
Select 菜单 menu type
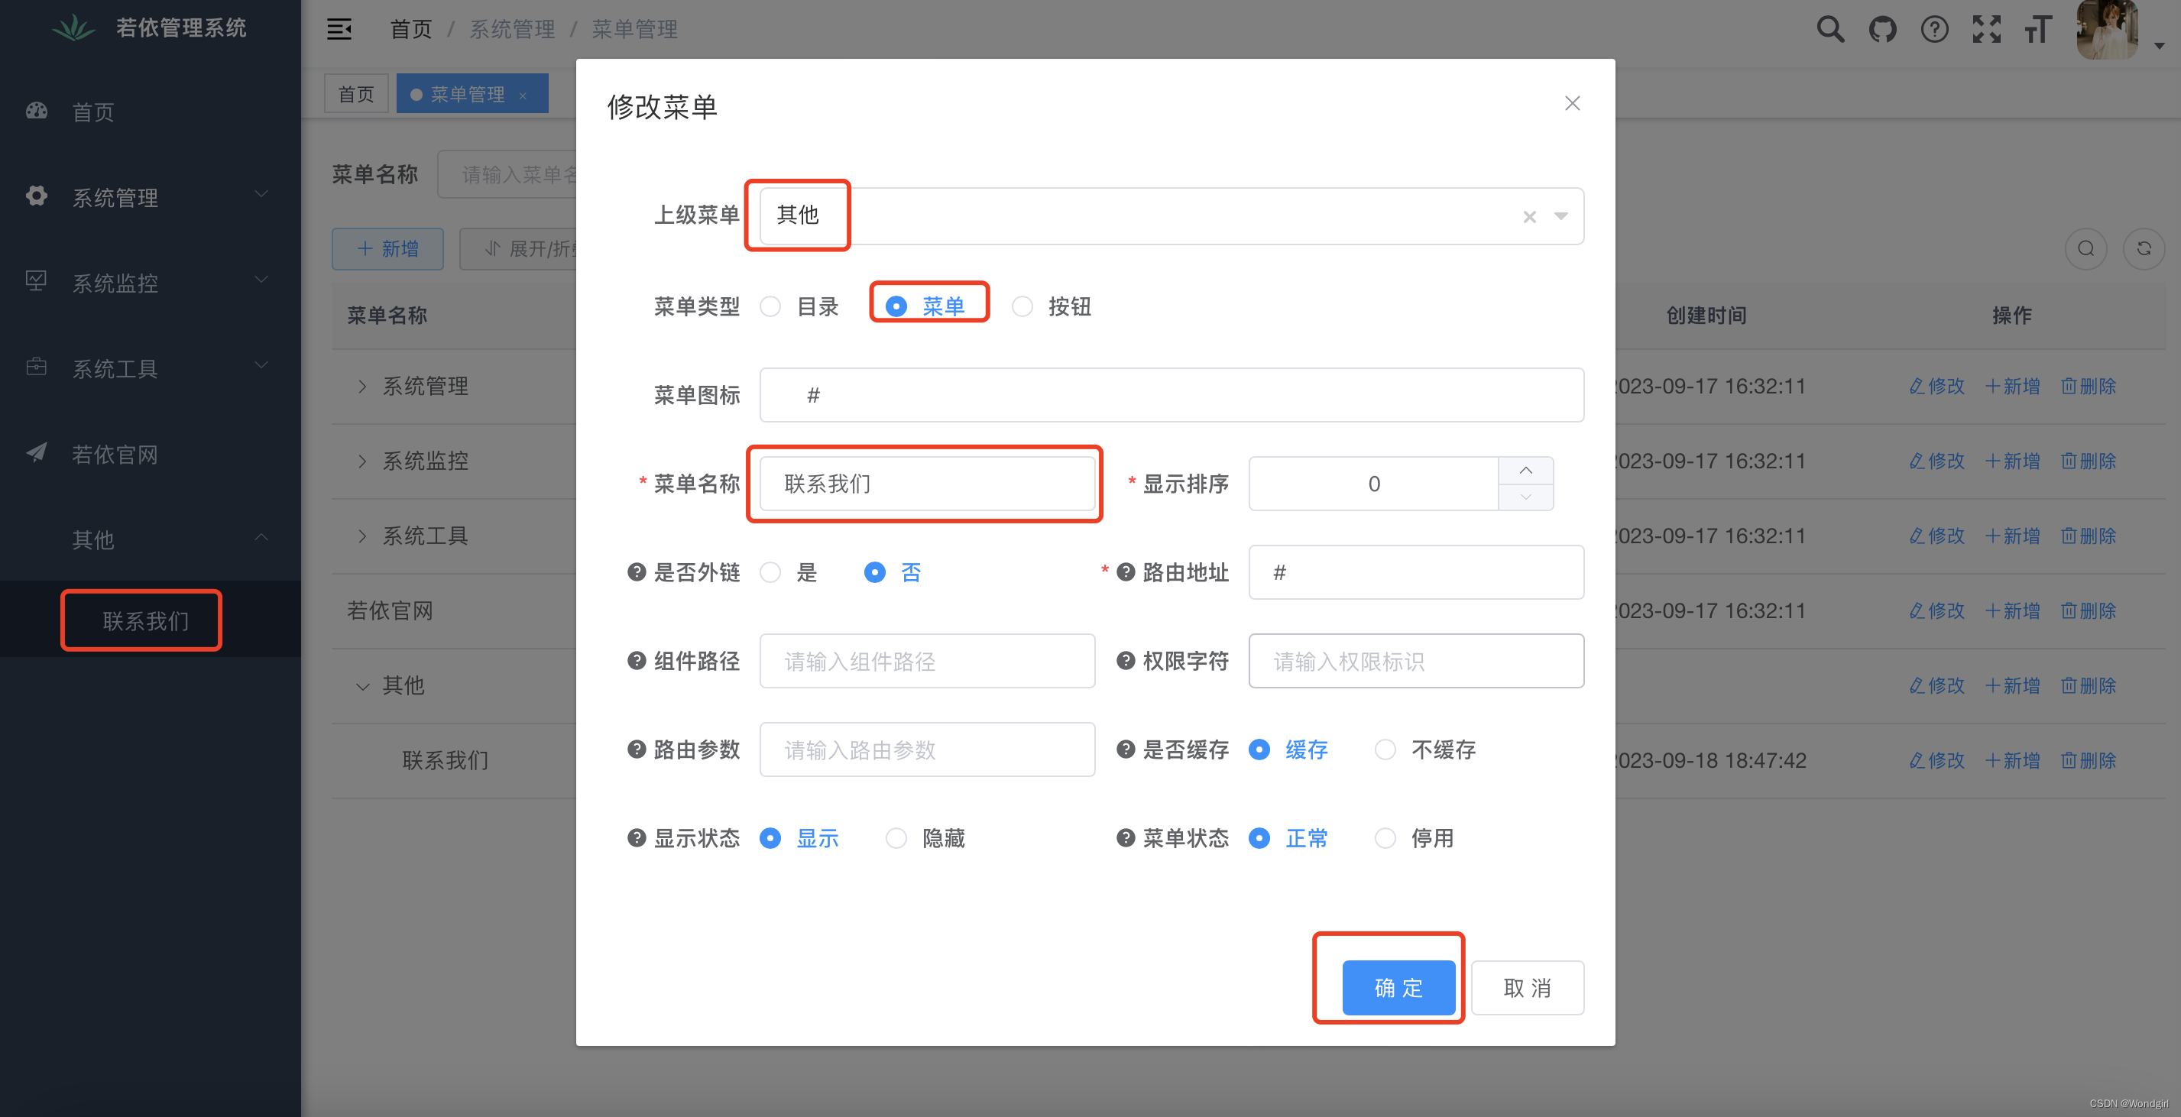925,306
